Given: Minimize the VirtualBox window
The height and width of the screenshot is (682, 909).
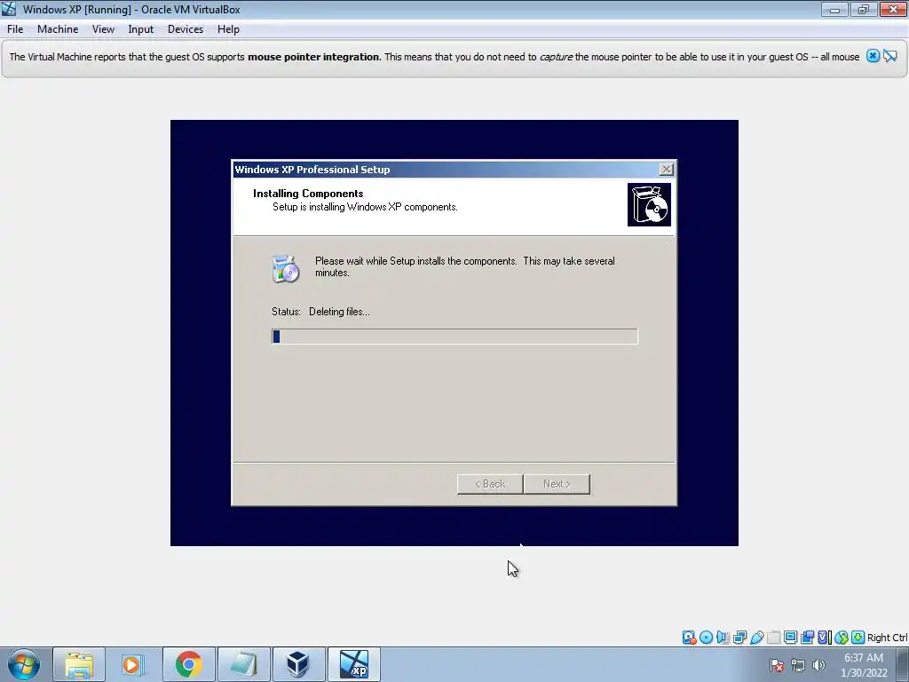Looking at the screenshot, I should tap(834, 9).
